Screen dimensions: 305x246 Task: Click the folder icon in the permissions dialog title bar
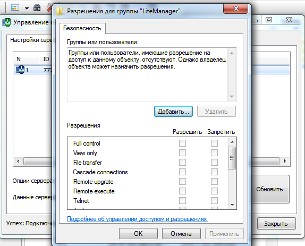coord(60,11)
